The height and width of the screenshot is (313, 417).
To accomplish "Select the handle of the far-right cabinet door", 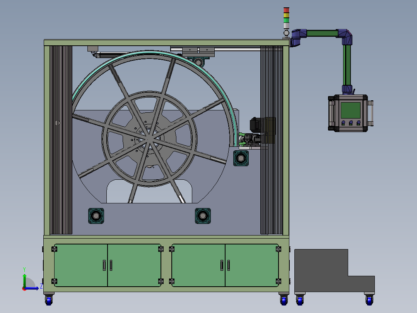I will click(x=229, y=265).
